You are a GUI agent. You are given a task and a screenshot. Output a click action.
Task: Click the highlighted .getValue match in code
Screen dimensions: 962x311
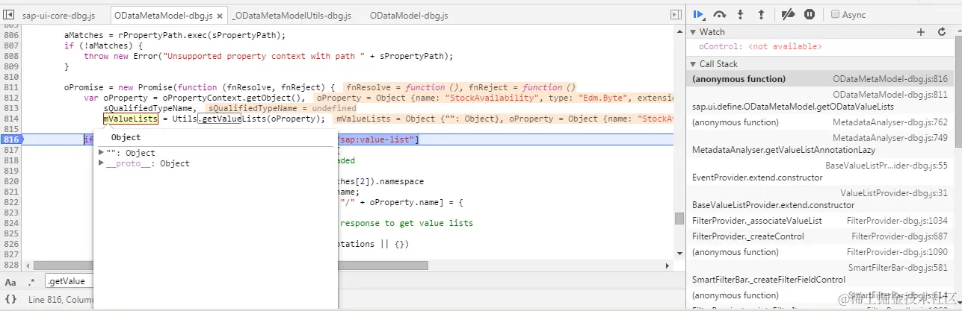218,119
